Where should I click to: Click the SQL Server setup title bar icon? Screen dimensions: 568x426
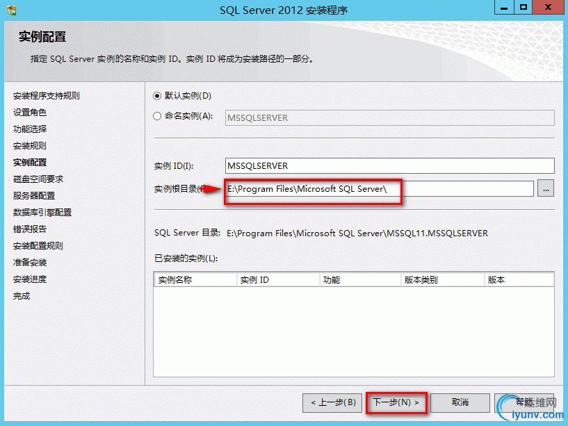tap(12, 10)
